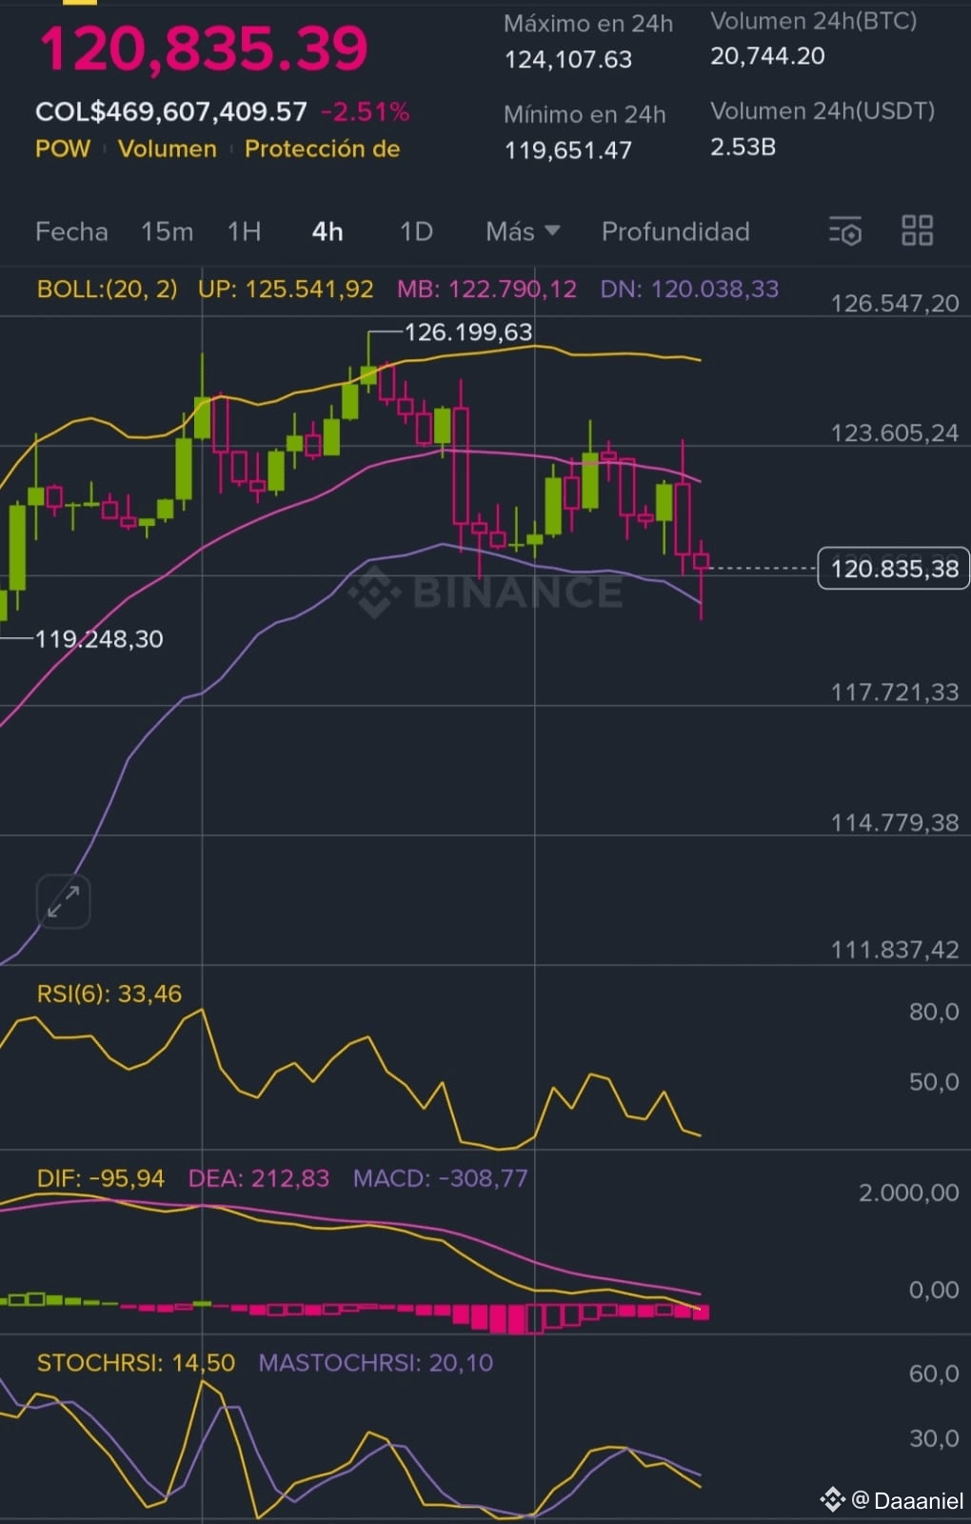Tap the POW tag
Viewport: 971px width, 1524px height.
pos(63,149)
